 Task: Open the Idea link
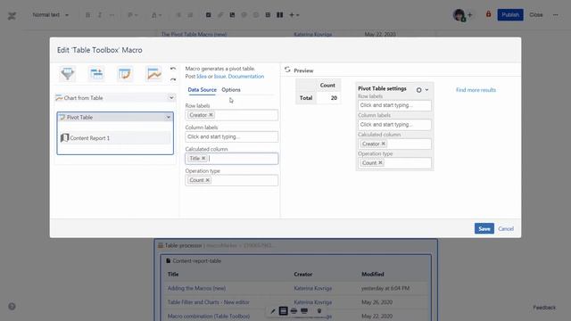(x=202, y=77)
